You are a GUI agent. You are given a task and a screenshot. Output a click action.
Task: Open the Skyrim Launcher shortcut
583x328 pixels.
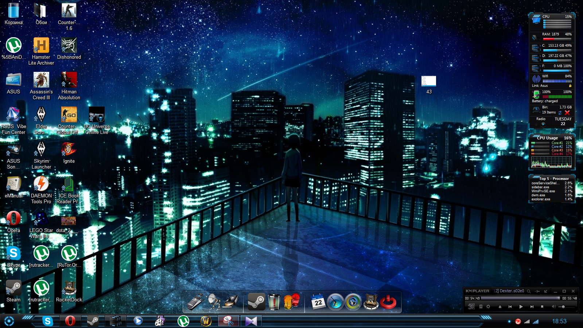tap(41, 155)
